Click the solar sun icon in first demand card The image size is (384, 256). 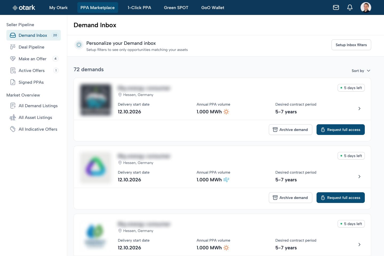[x=226, y=112]
